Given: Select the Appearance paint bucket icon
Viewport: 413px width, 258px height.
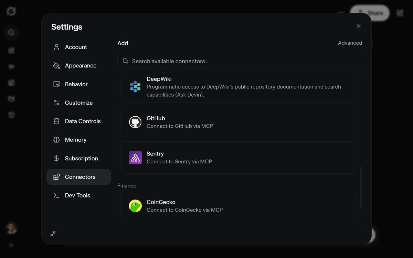Looking at the screenshot, I should coord(56,66).
